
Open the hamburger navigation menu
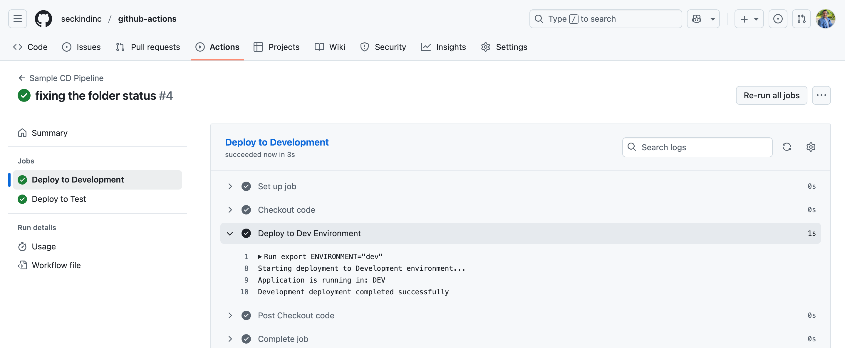point(17,19)
